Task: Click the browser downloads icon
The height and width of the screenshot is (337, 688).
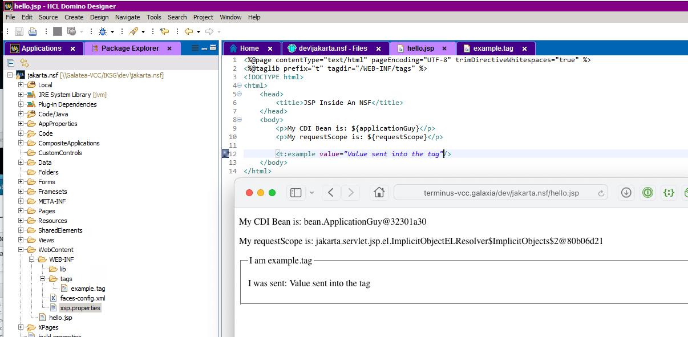Action: coord(626,193)
